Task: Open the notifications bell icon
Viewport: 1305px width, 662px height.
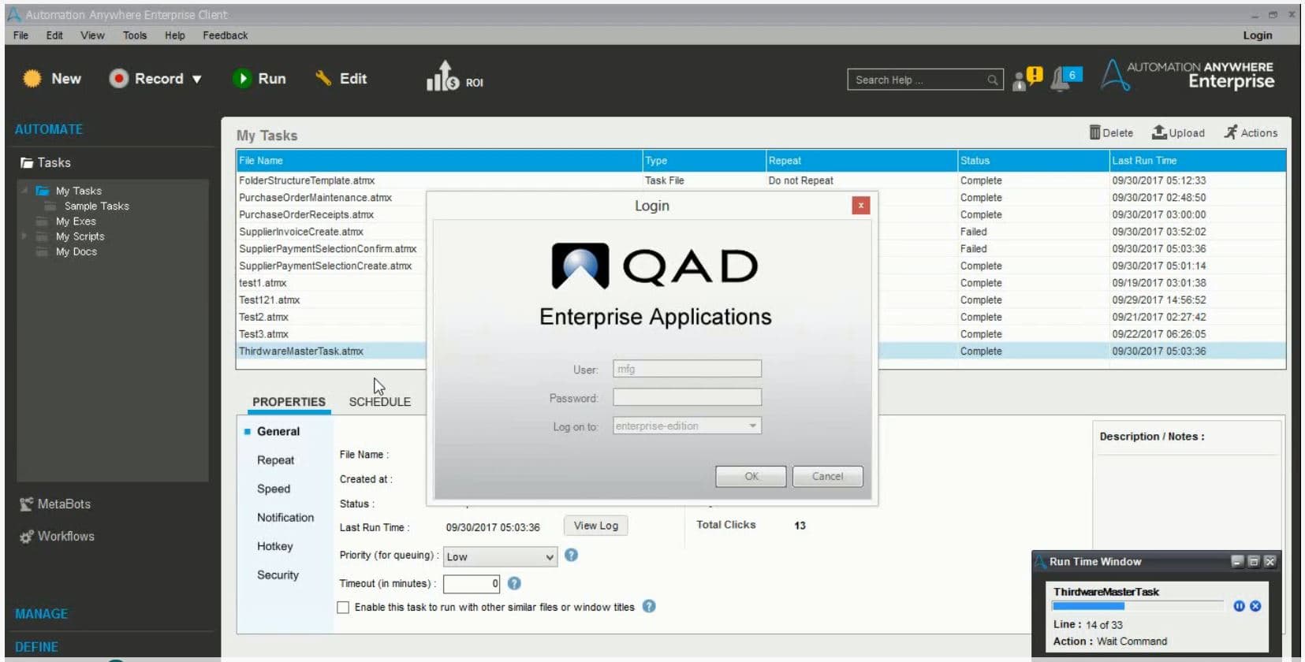Action: point(1065,78)
